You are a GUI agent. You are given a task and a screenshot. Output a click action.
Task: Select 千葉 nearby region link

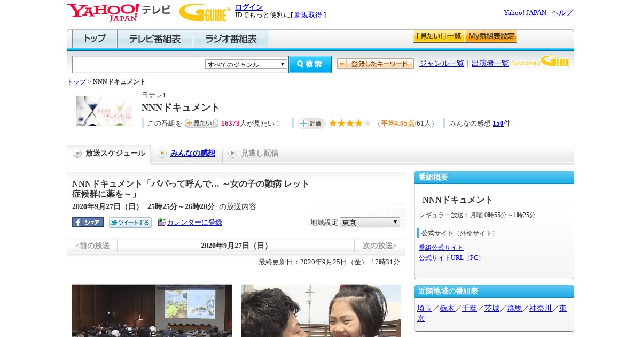click(470, 309)
